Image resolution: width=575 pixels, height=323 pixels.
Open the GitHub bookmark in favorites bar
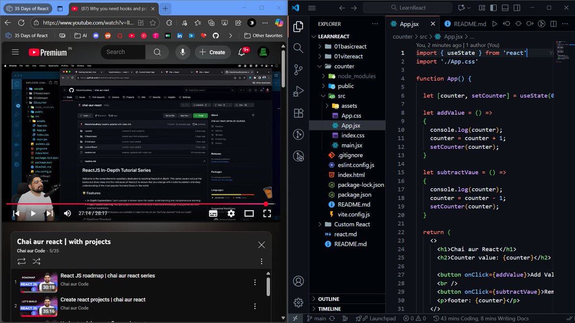coord(215,35)
